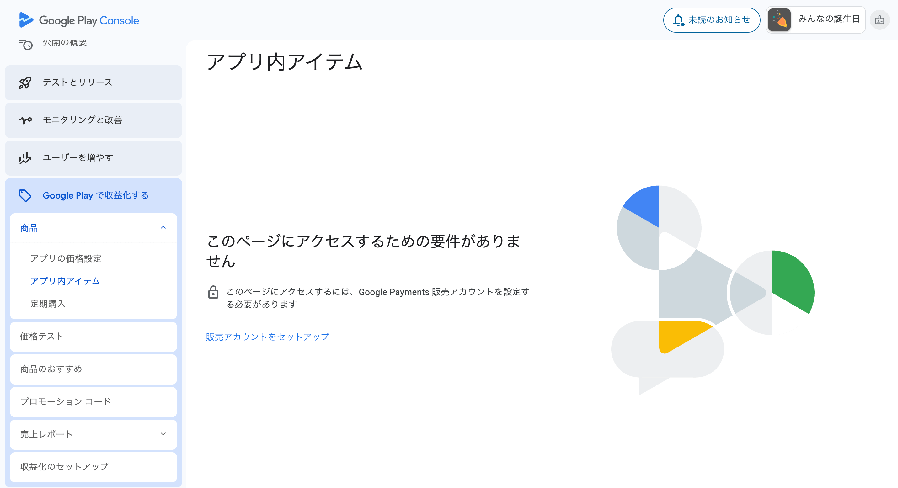Open 収益化のセットアップ page

(x=94, y=467)
